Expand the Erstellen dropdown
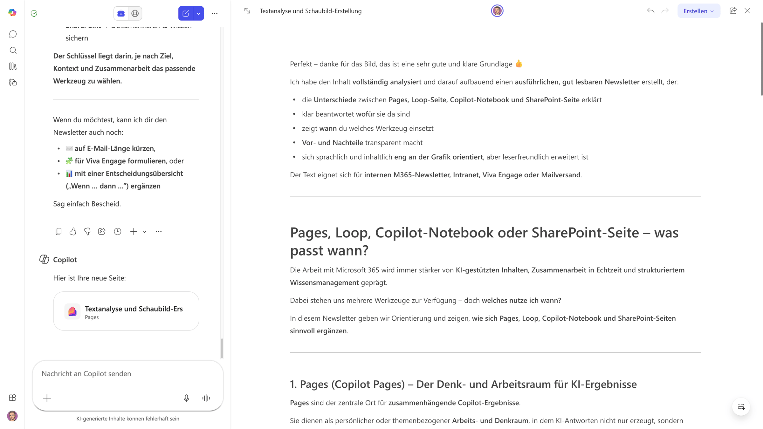Image resolution: width=763 pixels, height=429 pixels. pos(698,11)
